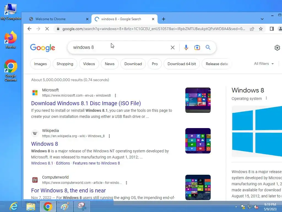Open Snipping Tool from the taskbar
The width and height of the screenshot is (282, 212).
click(x=82, y=206)
